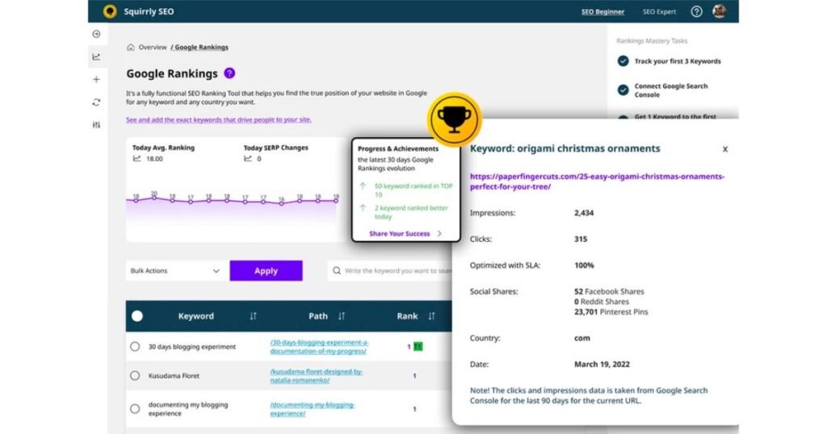Switch to SEO Expert mode

click(x=659, y=11)
